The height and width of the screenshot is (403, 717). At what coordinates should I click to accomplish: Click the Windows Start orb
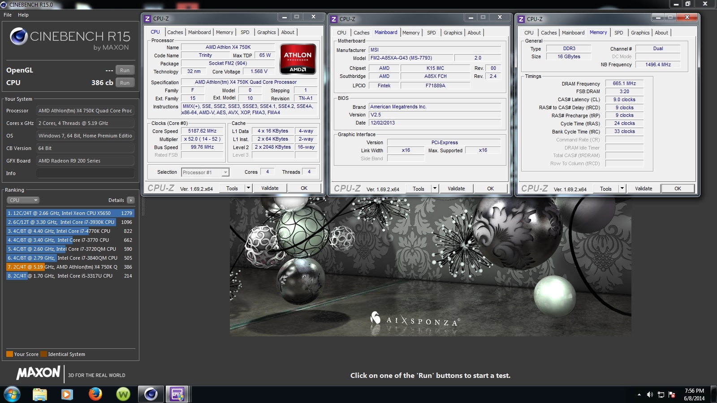(12, 394)
